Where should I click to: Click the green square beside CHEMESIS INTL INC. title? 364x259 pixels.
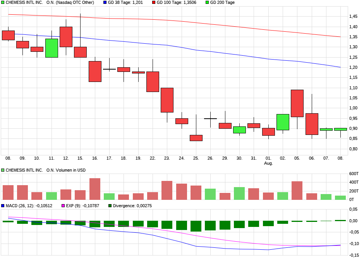(3, 3)
